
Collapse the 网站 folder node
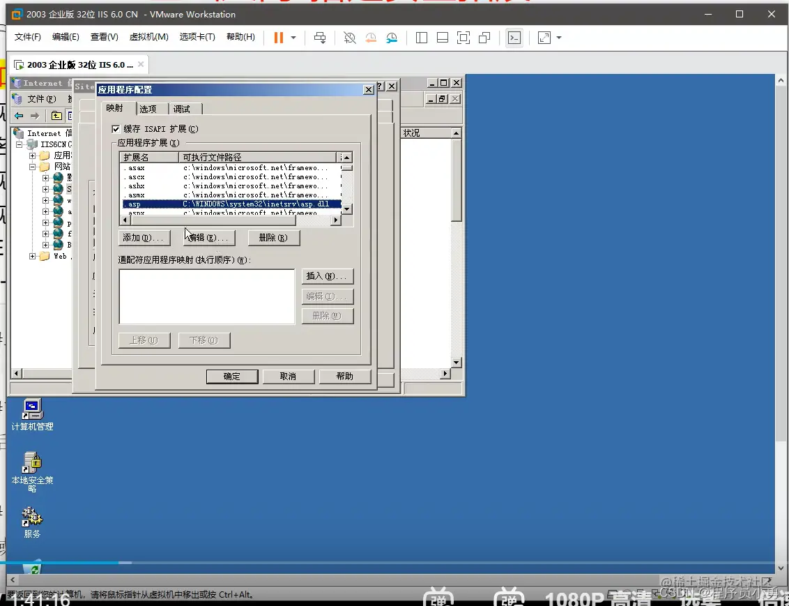[32, 167]
